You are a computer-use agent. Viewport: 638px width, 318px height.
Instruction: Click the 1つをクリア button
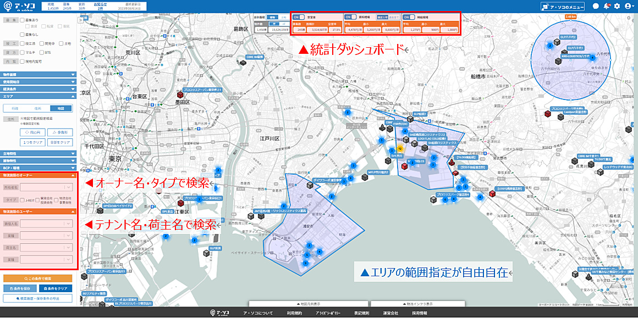(32, 143)
